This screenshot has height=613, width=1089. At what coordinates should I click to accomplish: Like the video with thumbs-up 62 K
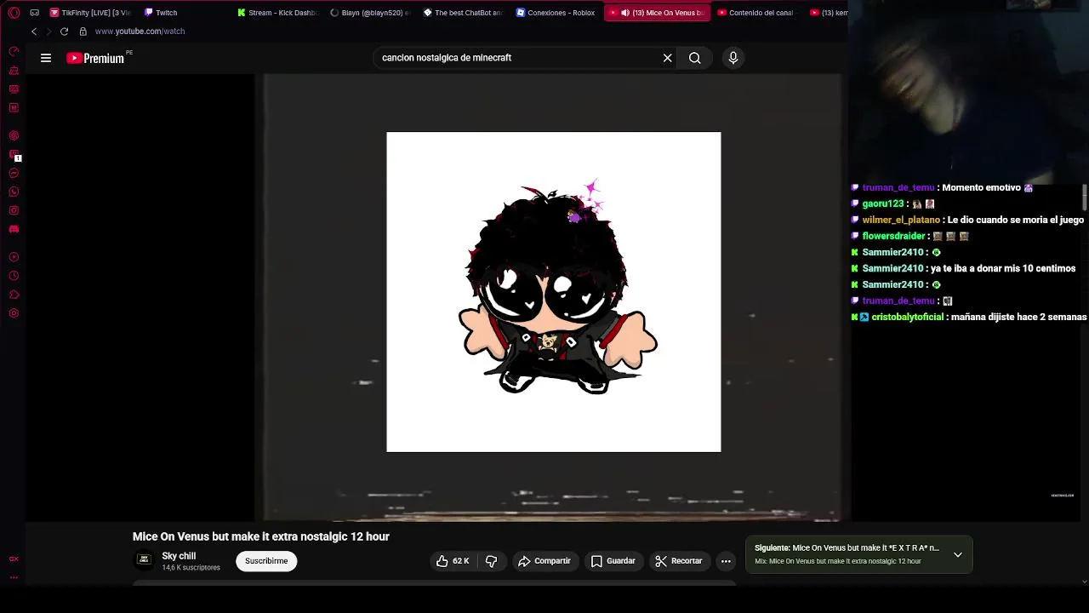click(x=453, y=561)
